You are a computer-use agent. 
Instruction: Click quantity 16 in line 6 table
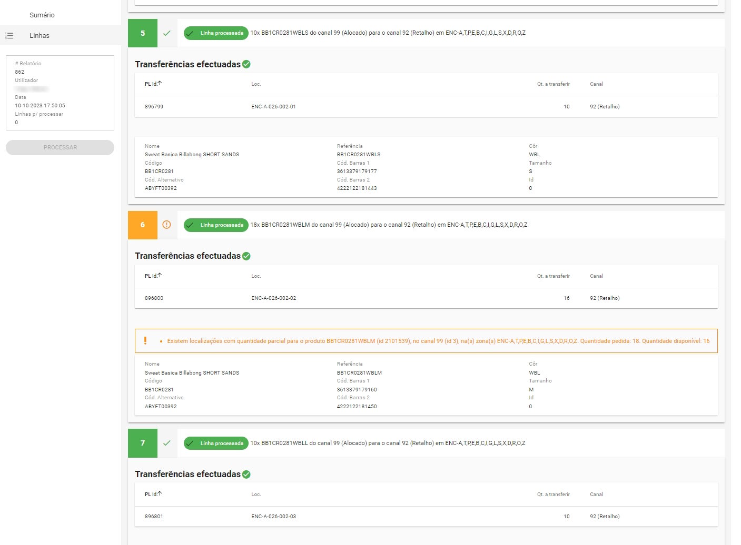coord(567,298)
